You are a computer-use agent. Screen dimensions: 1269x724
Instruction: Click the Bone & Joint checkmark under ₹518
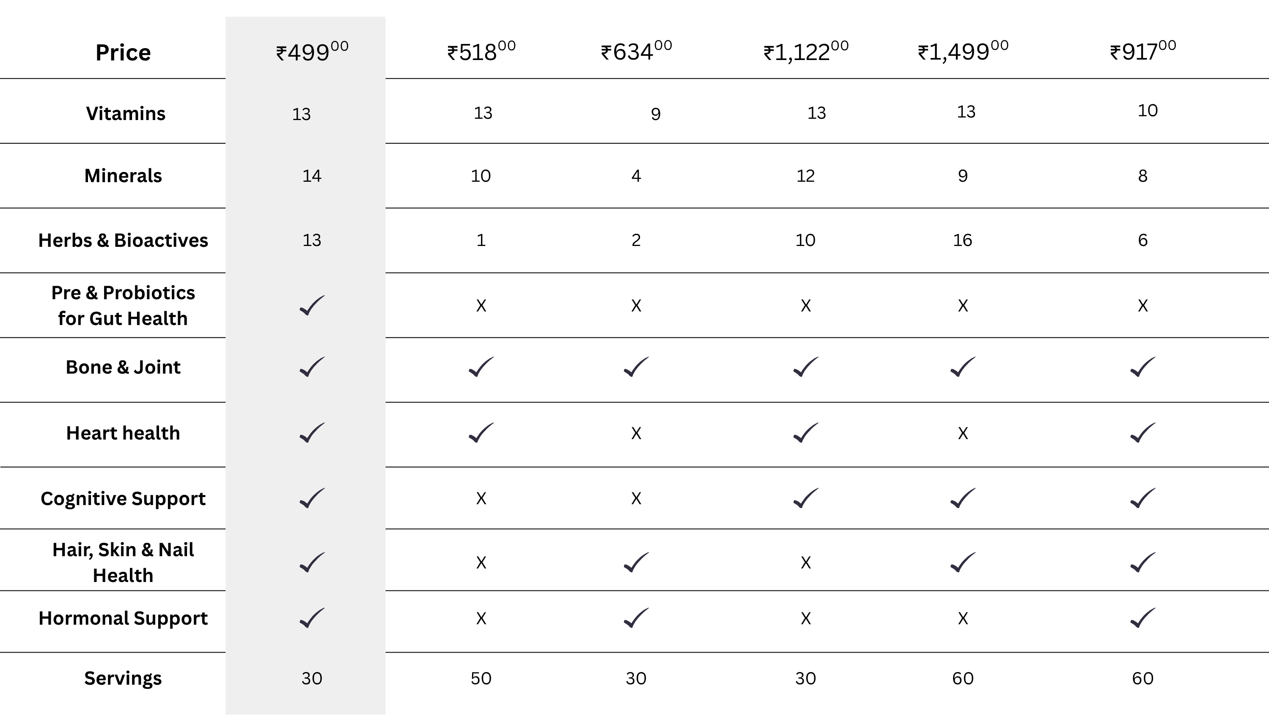481,367
